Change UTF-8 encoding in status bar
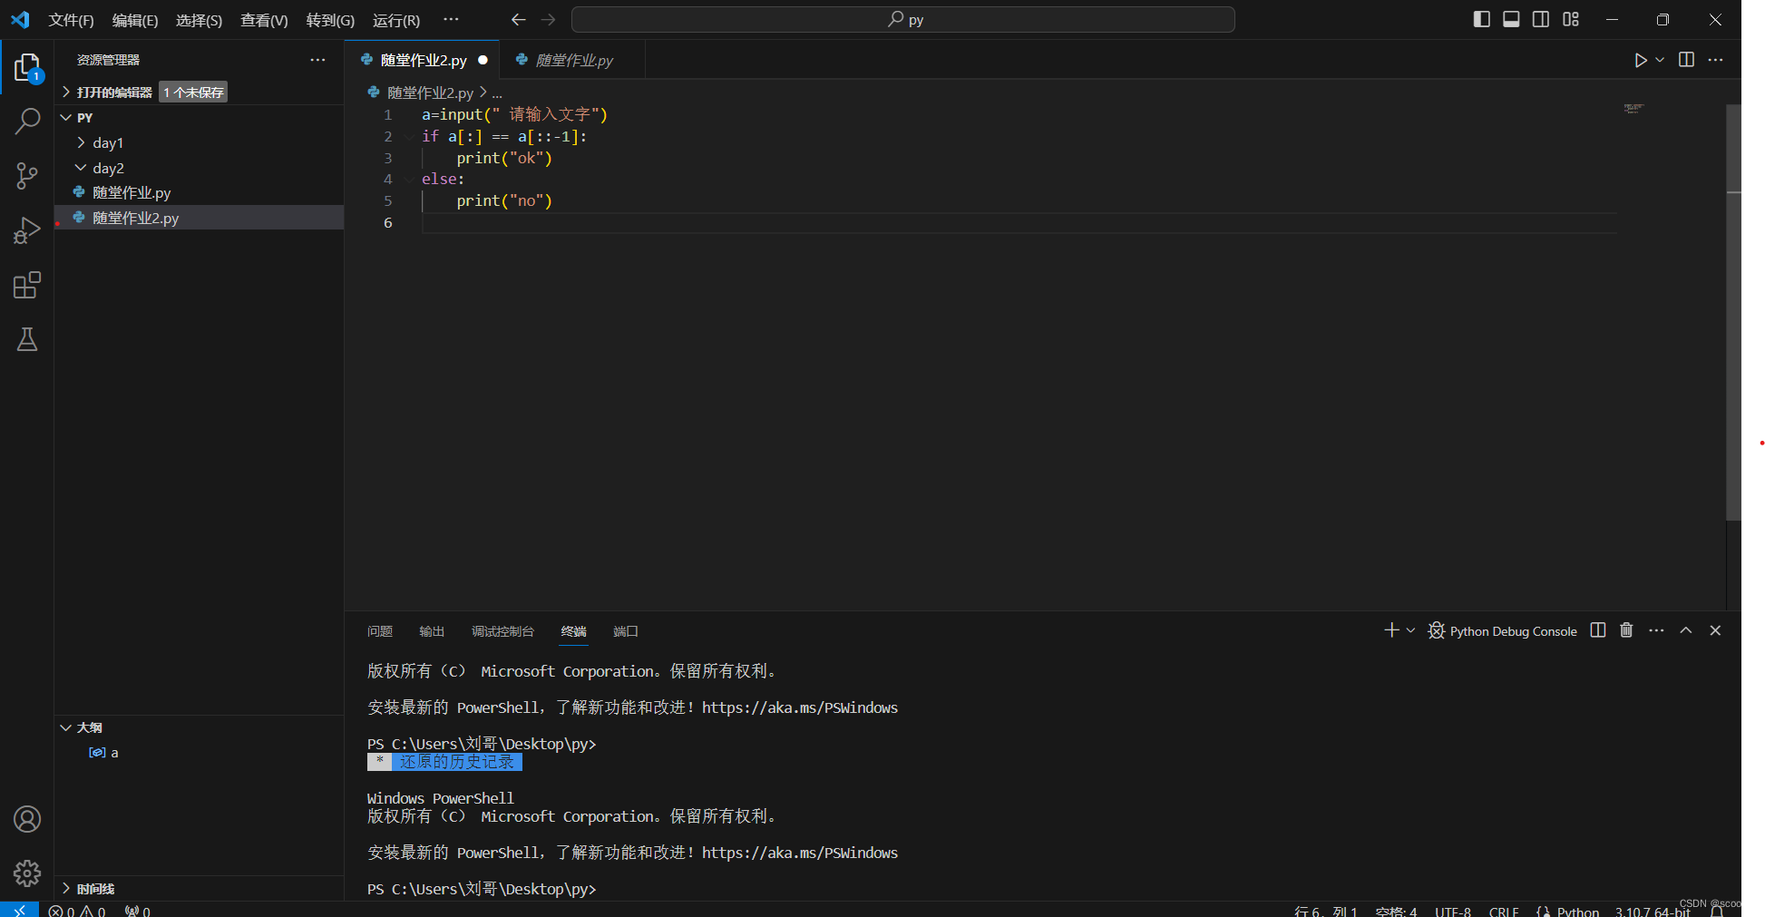 coord(1453,911)
